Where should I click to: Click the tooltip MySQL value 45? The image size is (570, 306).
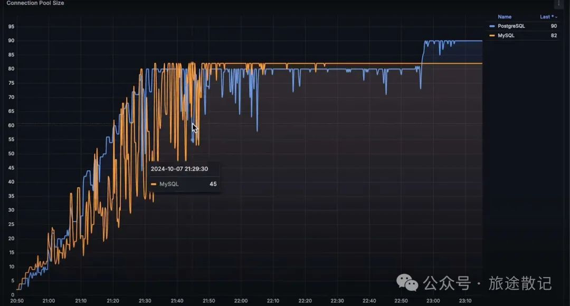213,184
